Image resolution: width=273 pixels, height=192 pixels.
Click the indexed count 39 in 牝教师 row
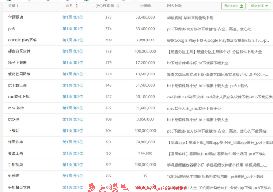pos(145,176)
